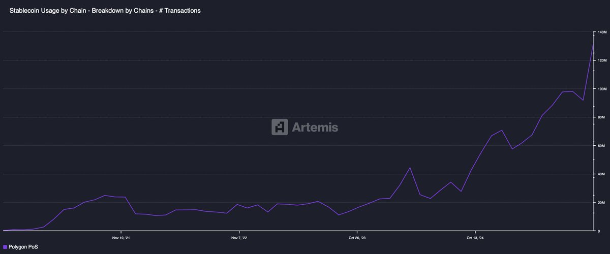This screenshot has width=610, height=254.
Task: Click the 20M y-axis label
Action: [602, 203]
